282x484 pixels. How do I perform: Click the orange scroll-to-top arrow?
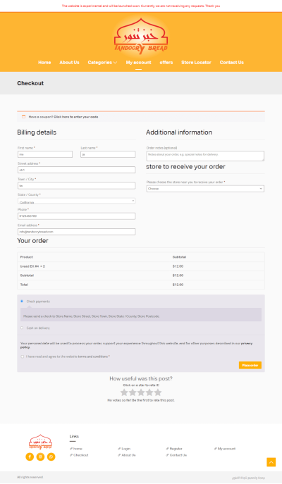271,462
